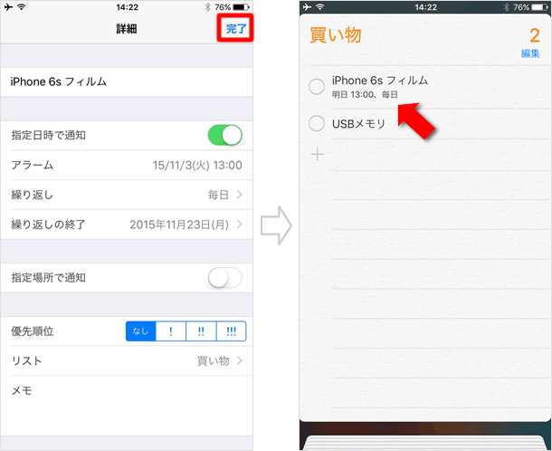Tap the battery icon in left status bar
The image size is (552, 451).
click(241, 7)
